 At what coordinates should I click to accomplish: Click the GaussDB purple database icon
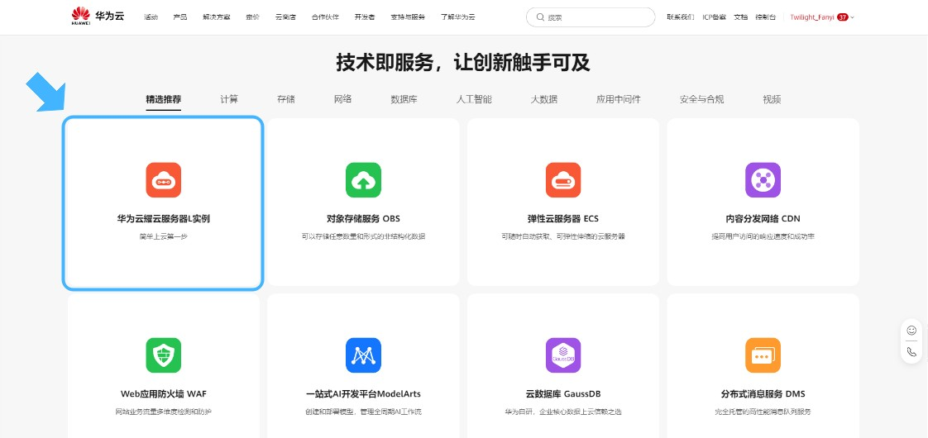(563, 355)
